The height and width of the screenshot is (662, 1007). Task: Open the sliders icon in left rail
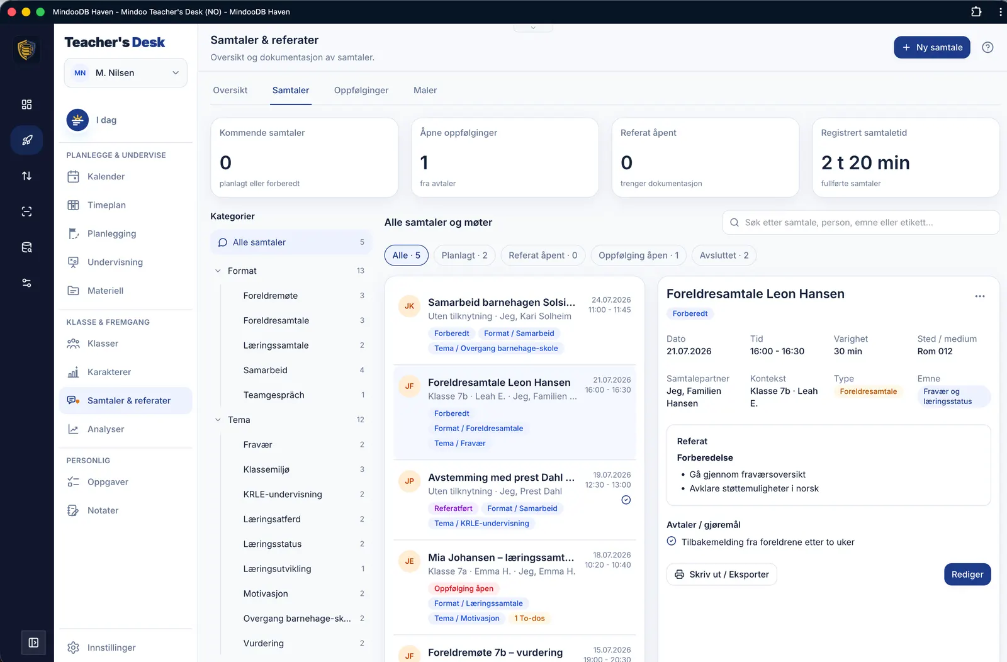pos(26,283)
